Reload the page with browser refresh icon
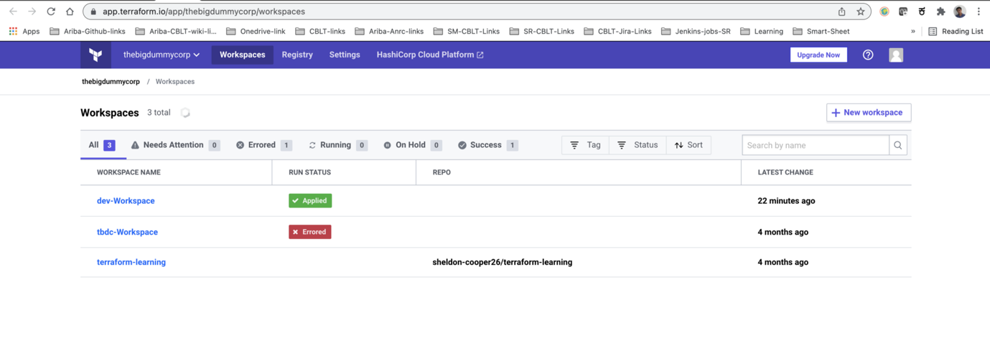 pyautogui.click(x=51, y=11)
